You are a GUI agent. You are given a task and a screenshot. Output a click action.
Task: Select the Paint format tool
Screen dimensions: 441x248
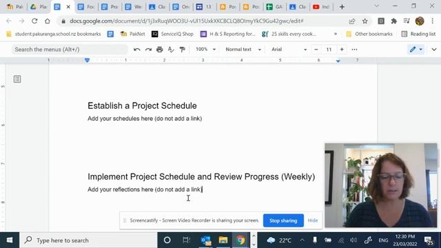[182, 50]
